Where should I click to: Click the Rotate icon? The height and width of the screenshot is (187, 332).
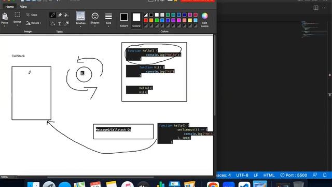click(28, 23)
